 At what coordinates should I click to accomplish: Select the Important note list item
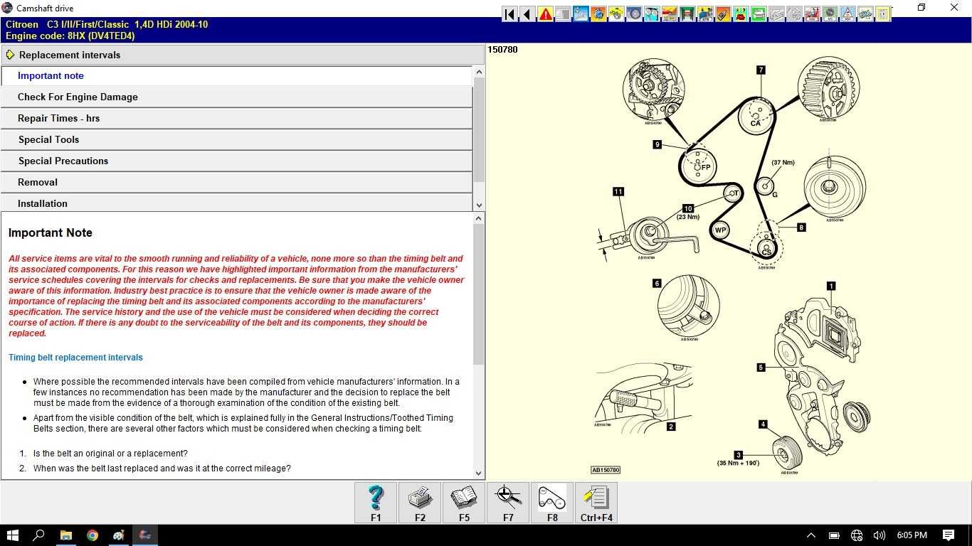coord(236,75)
